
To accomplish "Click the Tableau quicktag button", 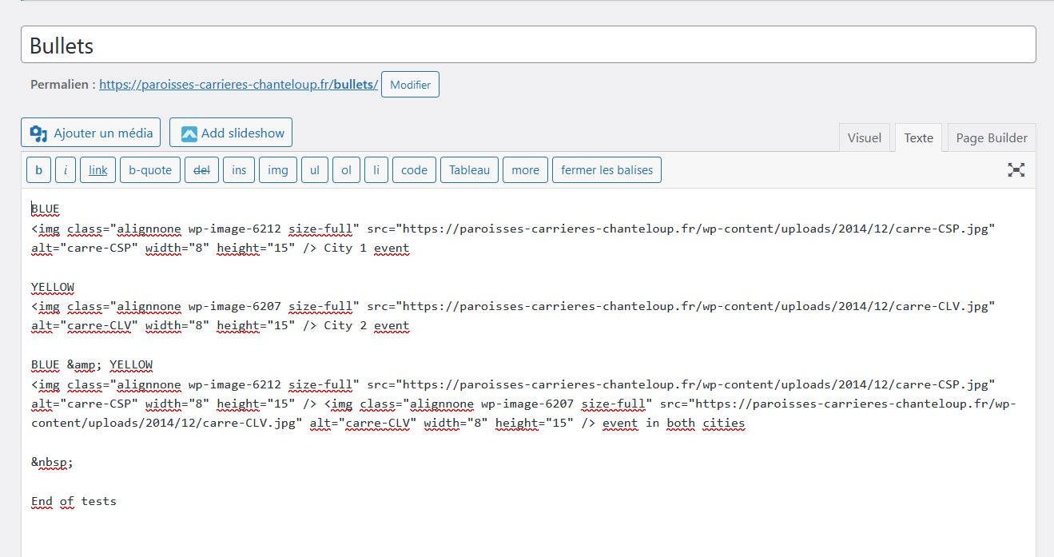I will [x=470, y=169].
